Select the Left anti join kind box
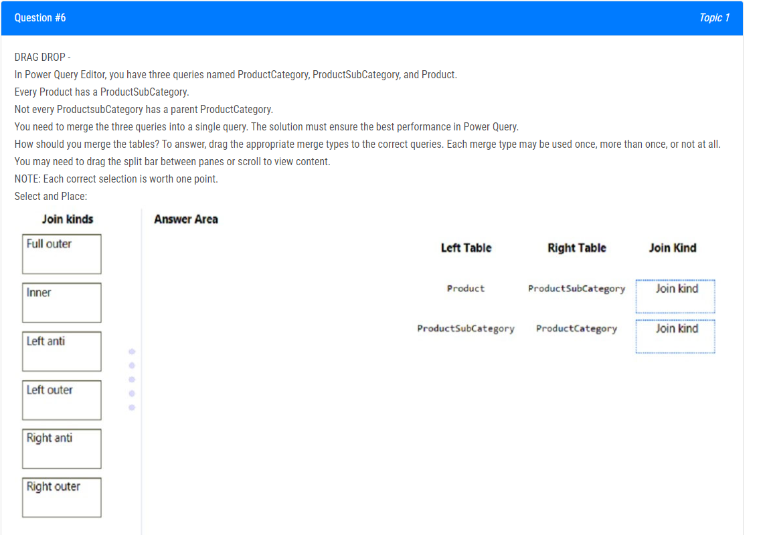Viewport: 769px width, 535px height. (x=62, y=351)
